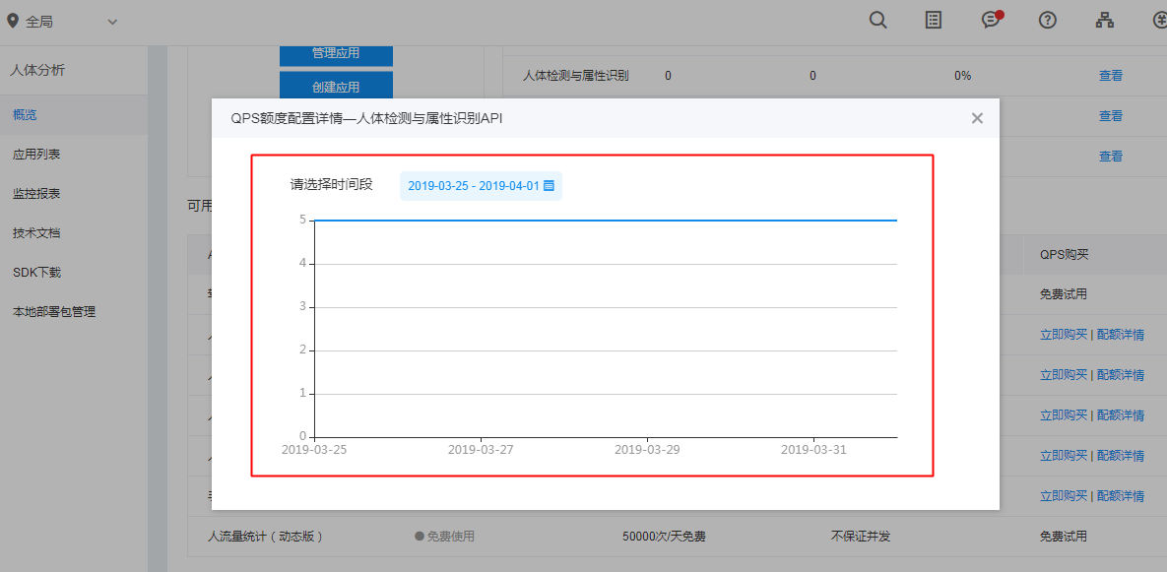Open the search icon in top bar

[878, 21]
